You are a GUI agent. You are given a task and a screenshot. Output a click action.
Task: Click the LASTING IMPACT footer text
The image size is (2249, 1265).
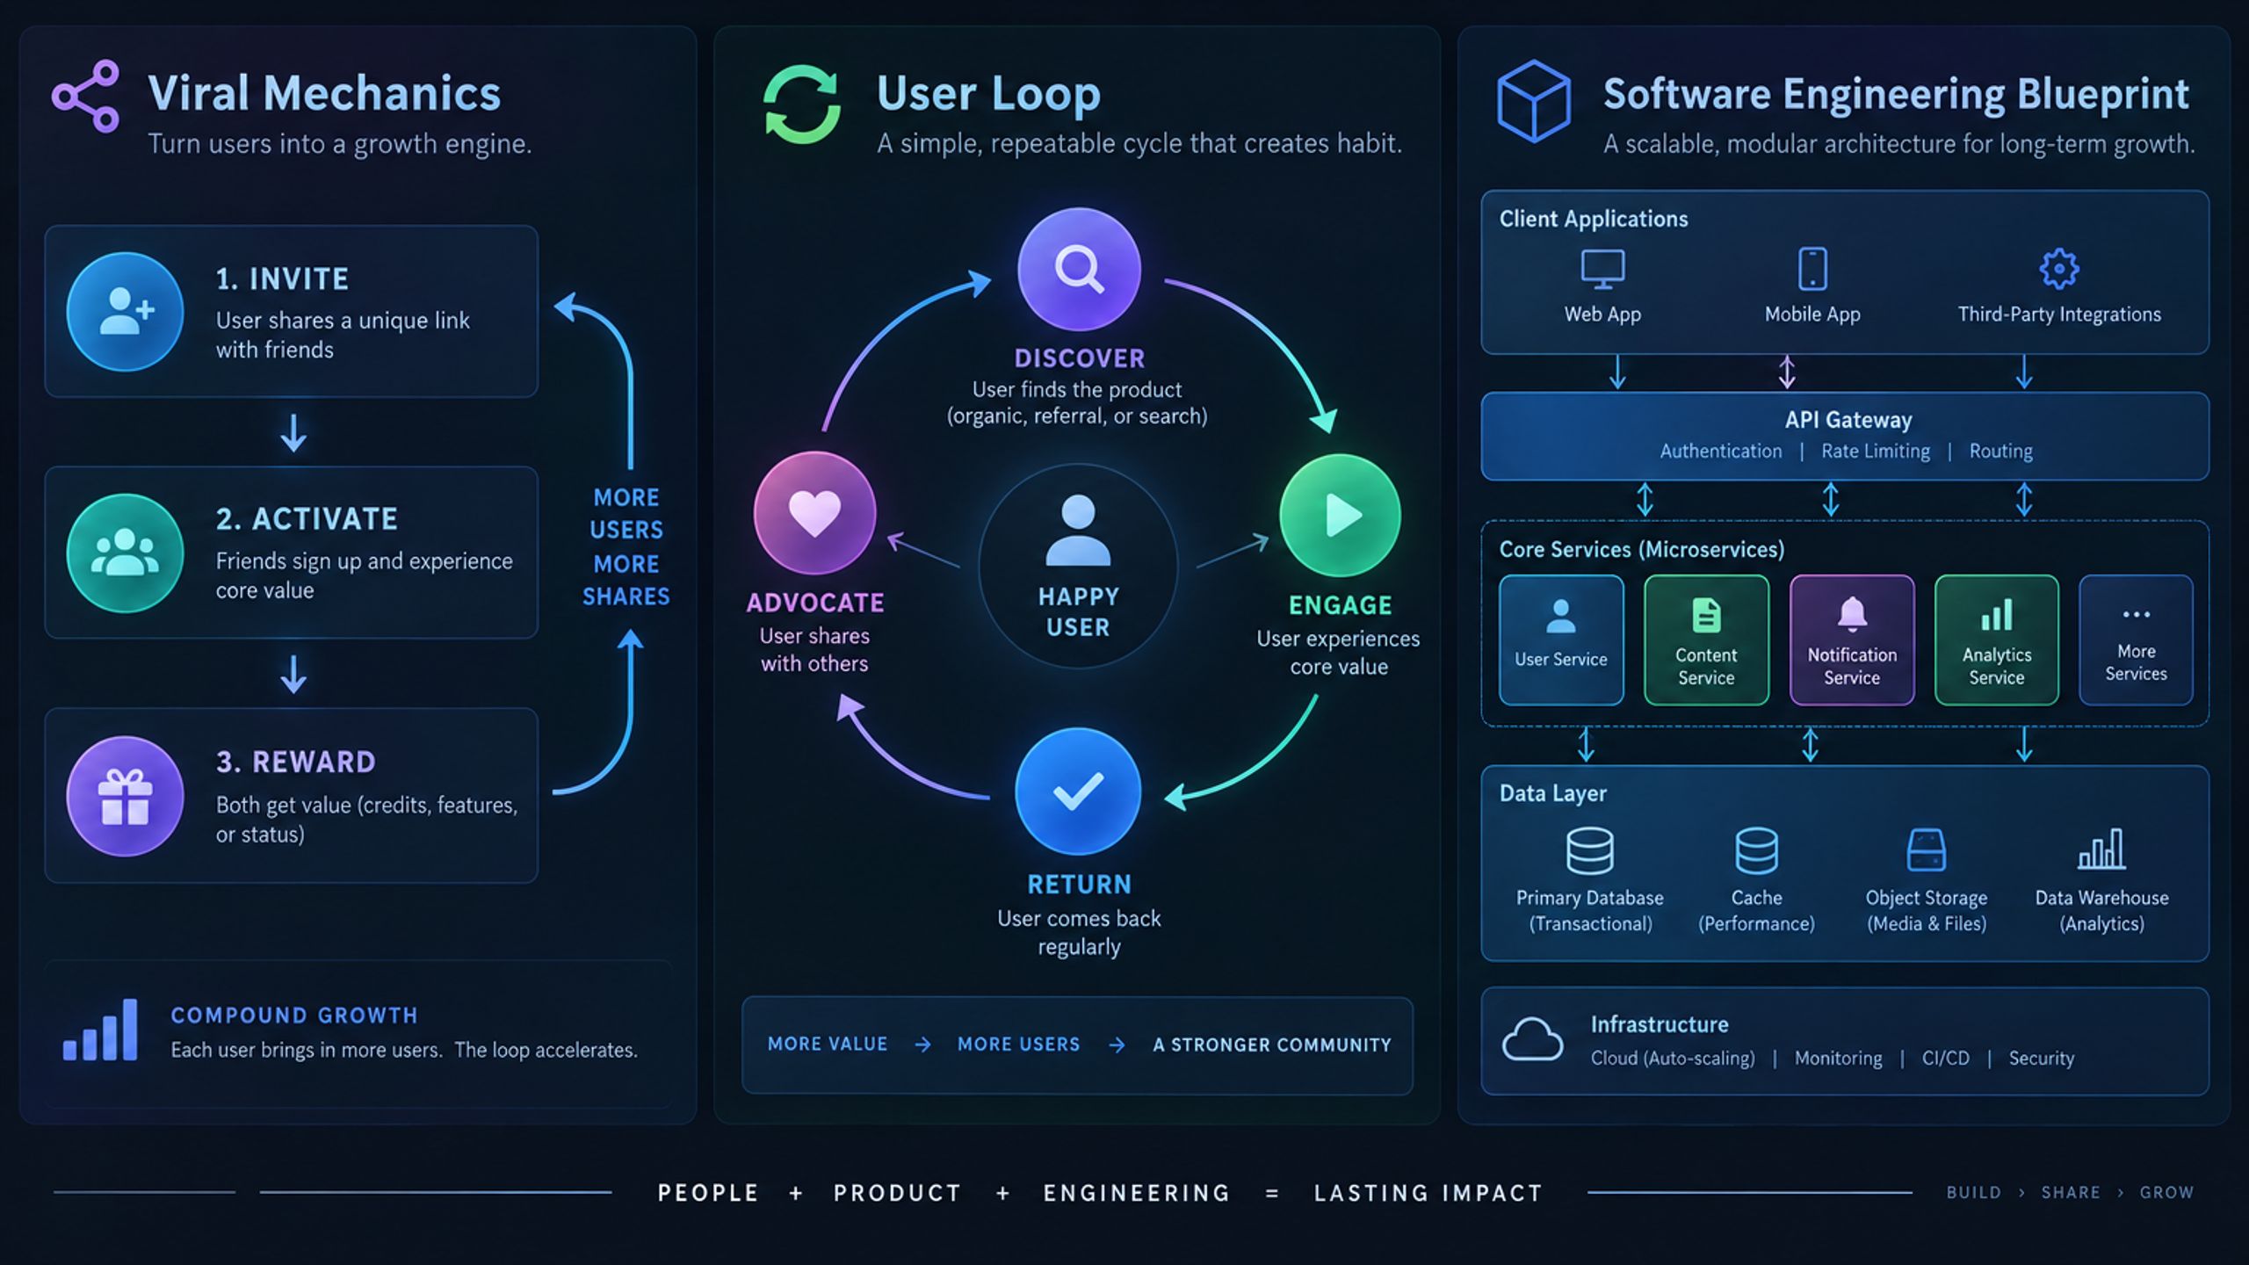pos(1428,1193)
